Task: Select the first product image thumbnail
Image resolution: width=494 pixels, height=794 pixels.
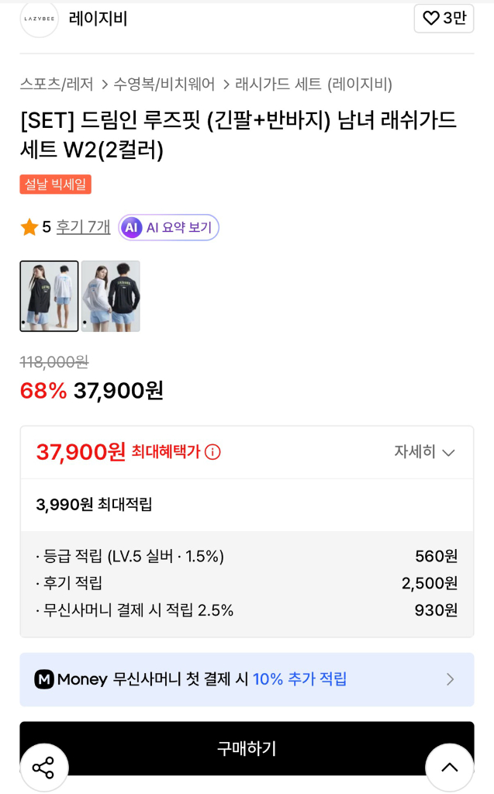Action: pyautogui.click(x=49, y=296)
